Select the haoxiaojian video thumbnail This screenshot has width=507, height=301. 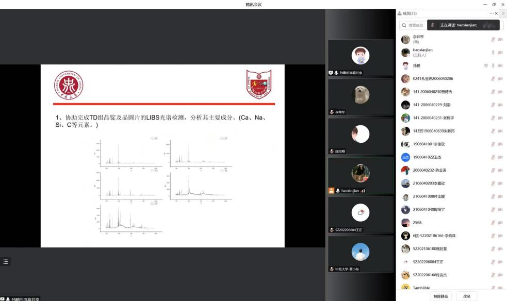point(361,175)
